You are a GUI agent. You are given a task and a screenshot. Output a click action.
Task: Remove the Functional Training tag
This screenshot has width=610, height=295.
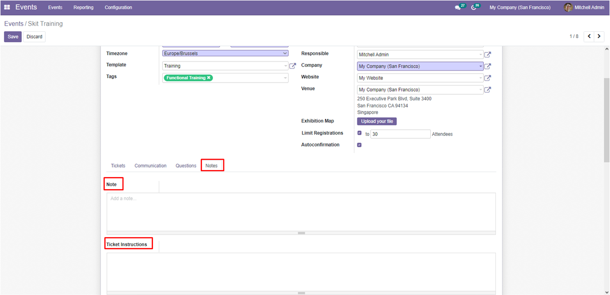(209, 78)
